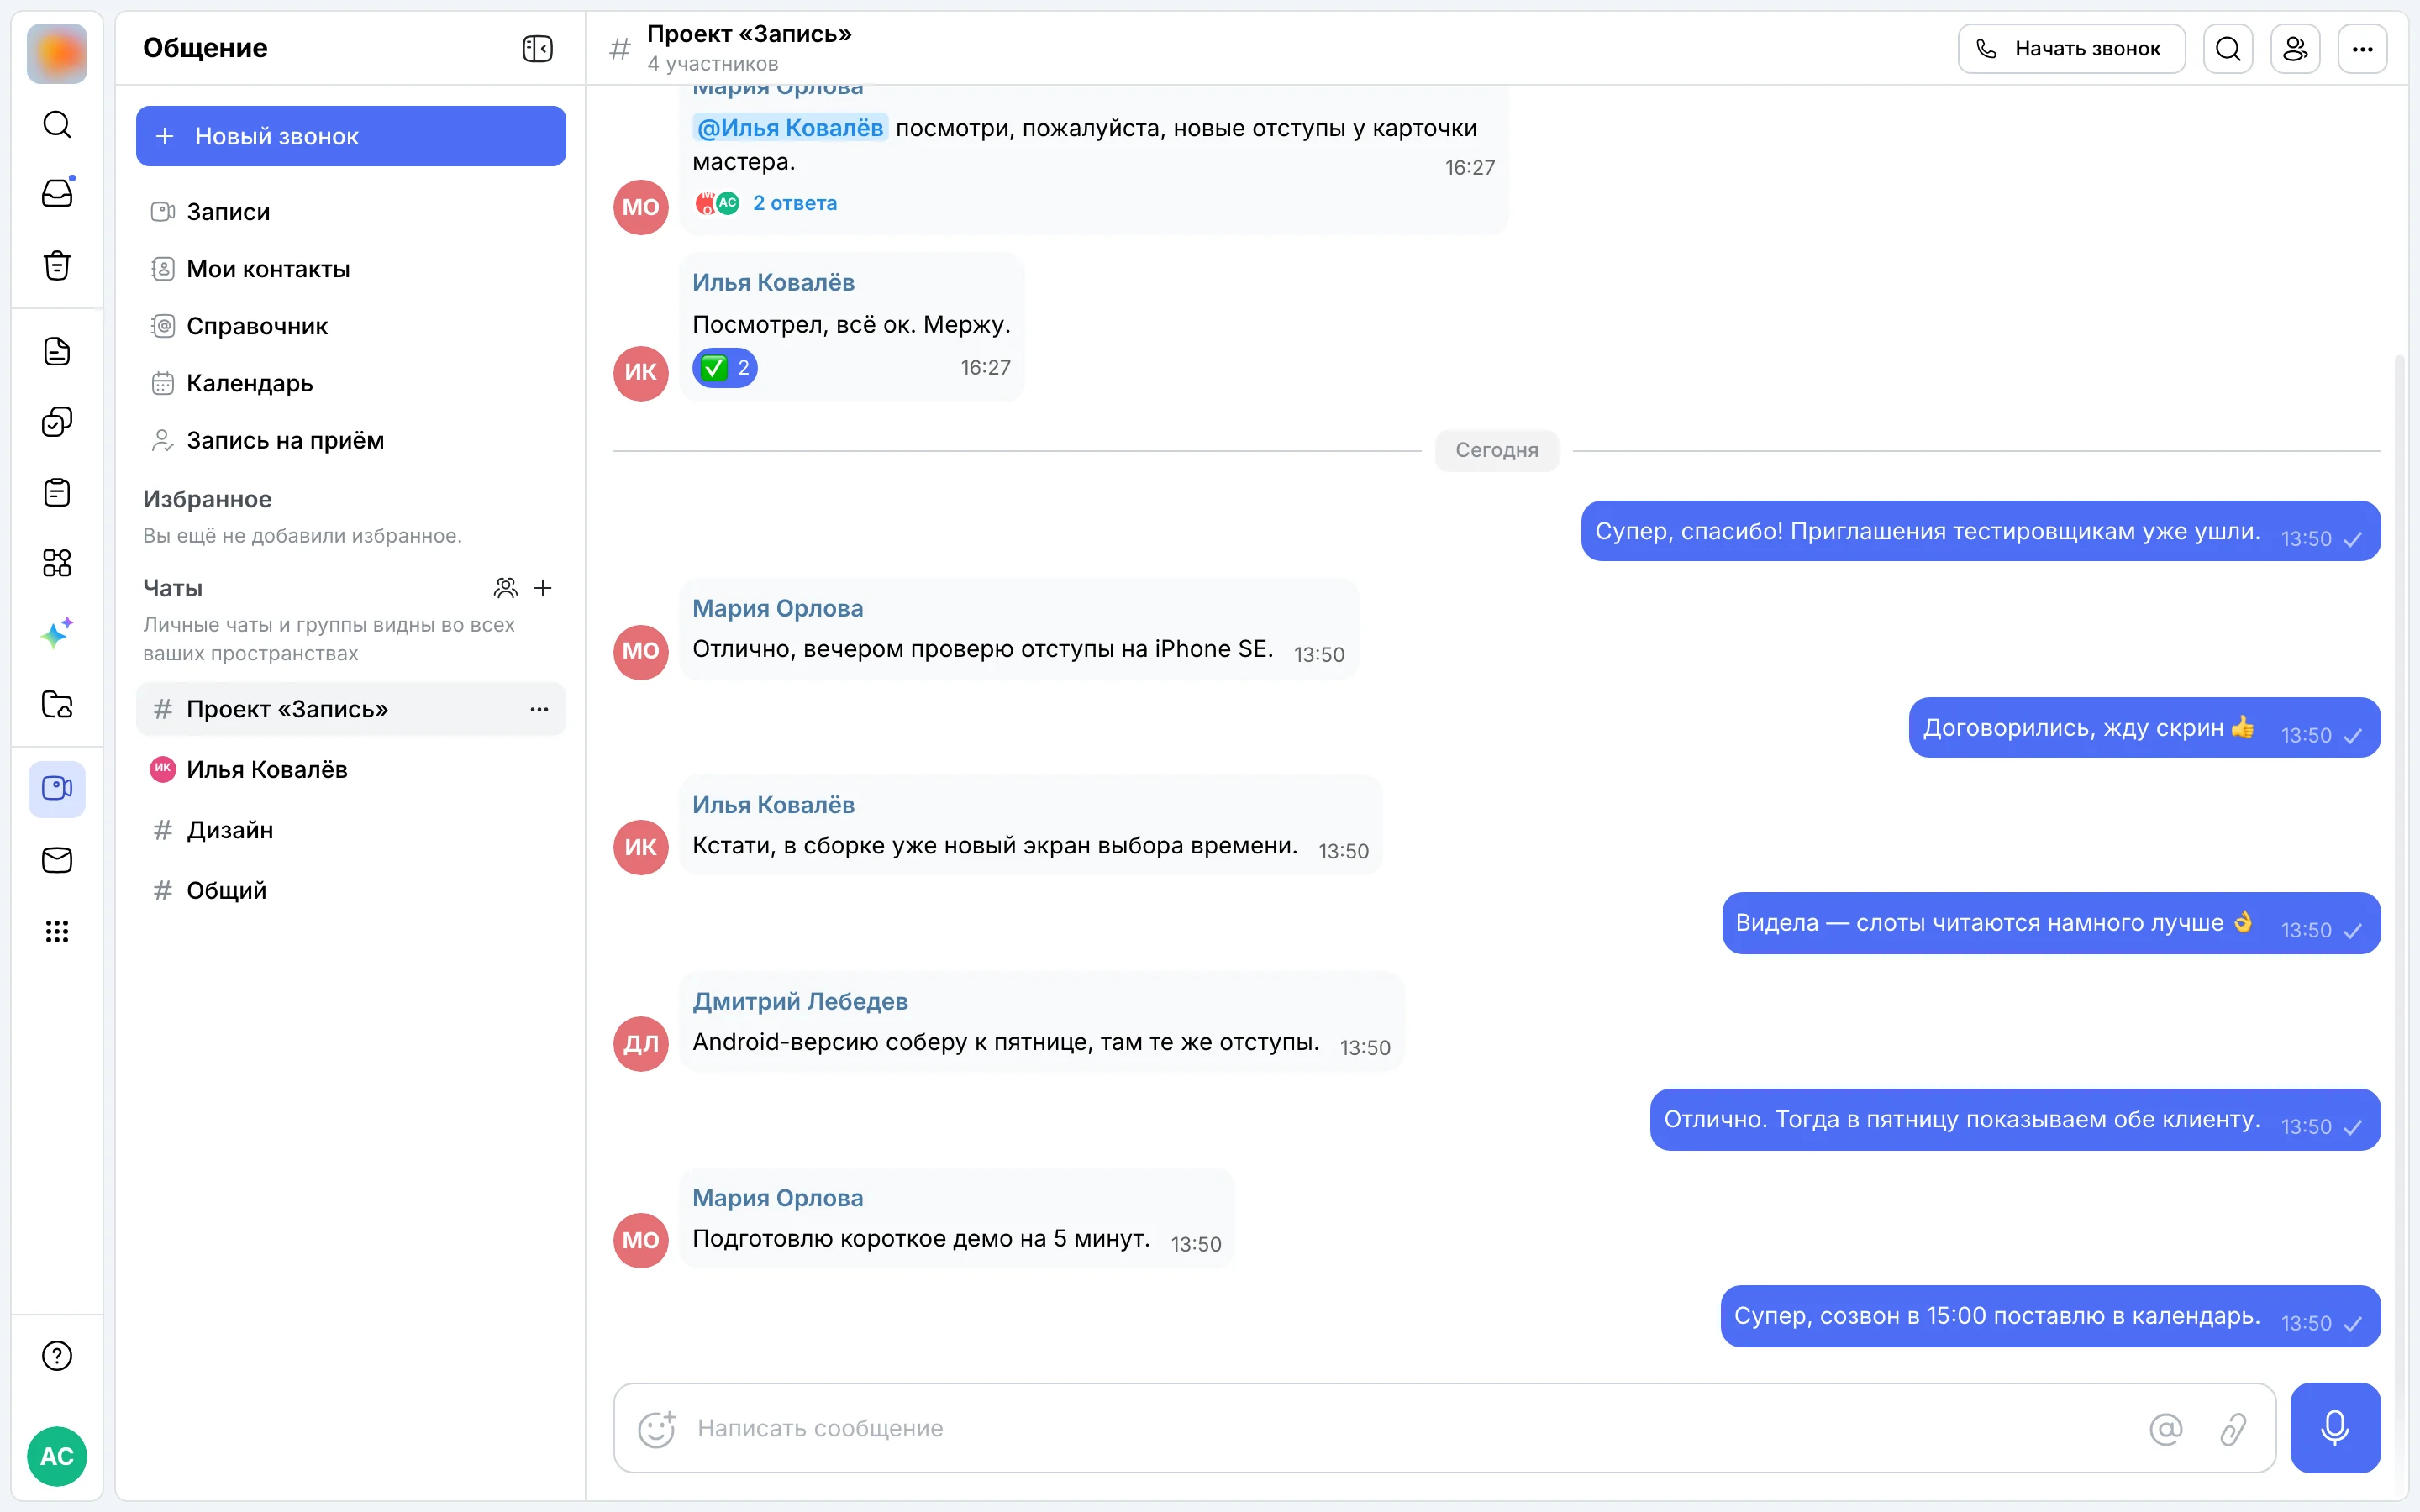Open Записи section
This screenshot has width=2420, height=1512.
tap(351, 212)
